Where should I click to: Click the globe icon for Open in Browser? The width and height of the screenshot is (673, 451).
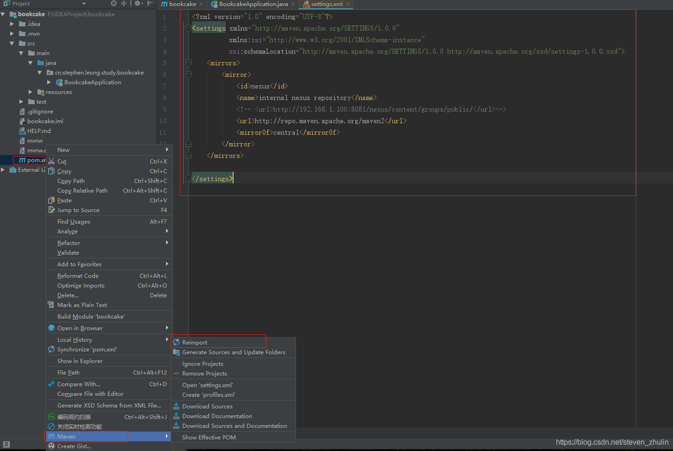[51, 328]
